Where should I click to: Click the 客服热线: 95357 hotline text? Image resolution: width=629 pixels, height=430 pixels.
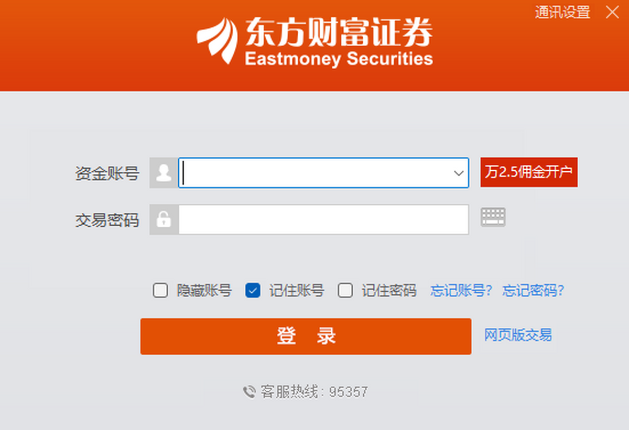(314, 392)
